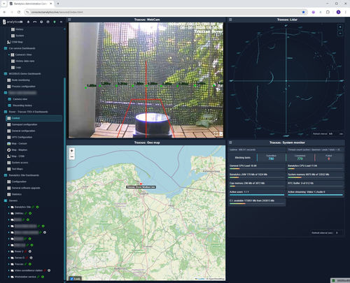This screenshot has width=350, height=283.
Task: Expand the Traxxas server node
Action: 9,264
